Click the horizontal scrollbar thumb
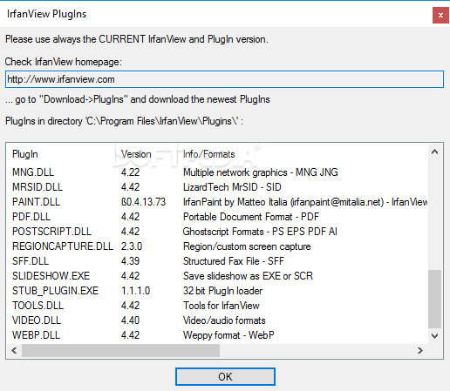 (120, 350)
